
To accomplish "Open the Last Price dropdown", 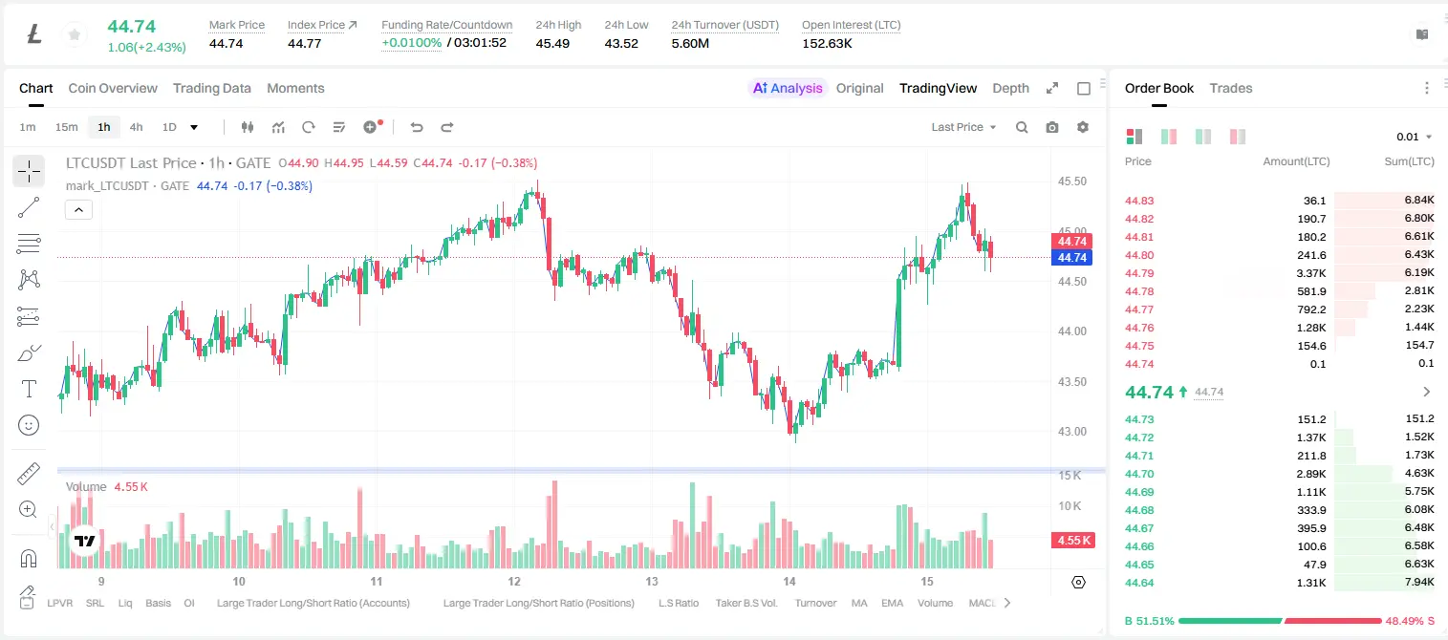I will (x=963, y=127).
